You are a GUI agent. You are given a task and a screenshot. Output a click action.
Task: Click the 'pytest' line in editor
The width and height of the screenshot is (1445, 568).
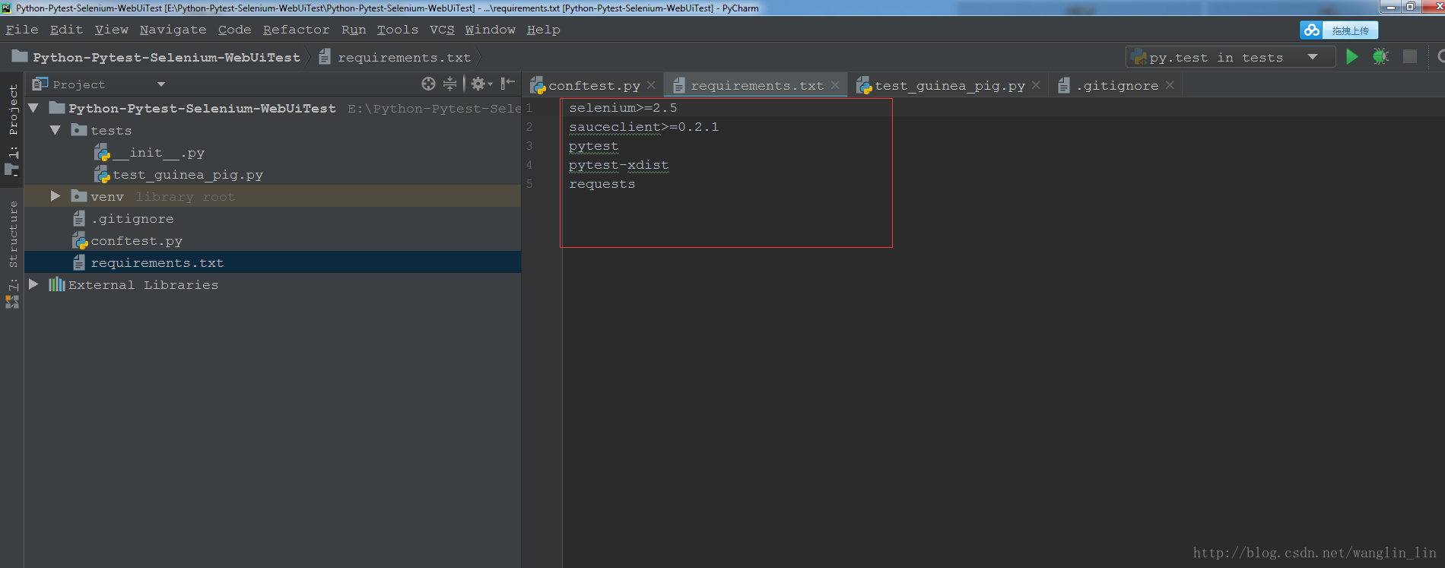593,146
